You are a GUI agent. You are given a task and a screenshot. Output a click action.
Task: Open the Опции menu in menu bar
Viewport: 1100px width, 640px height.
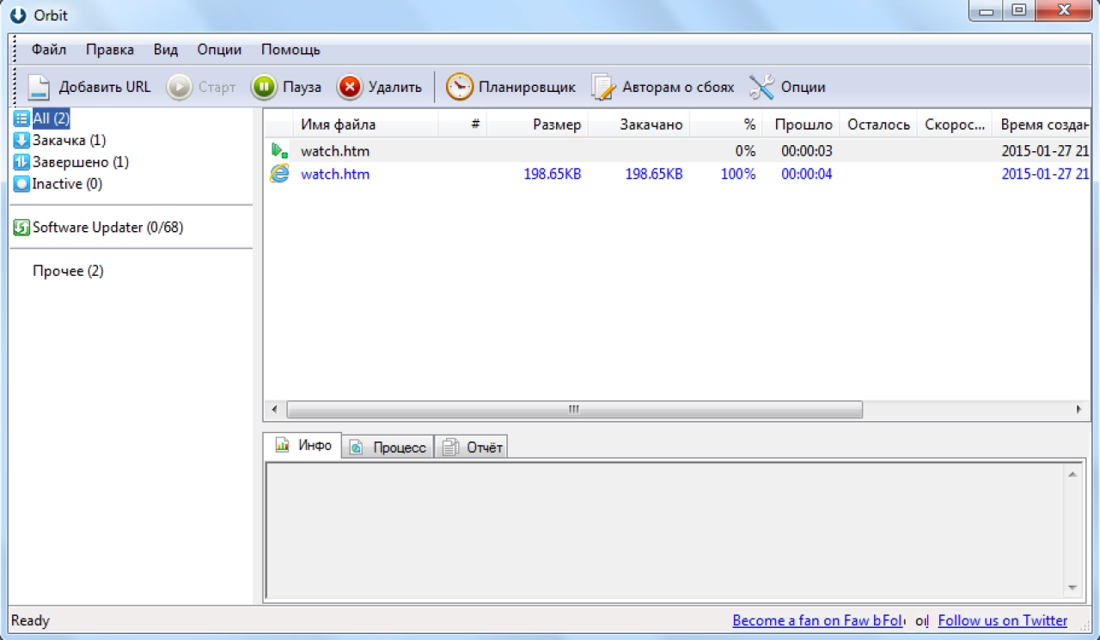point(219,50)
